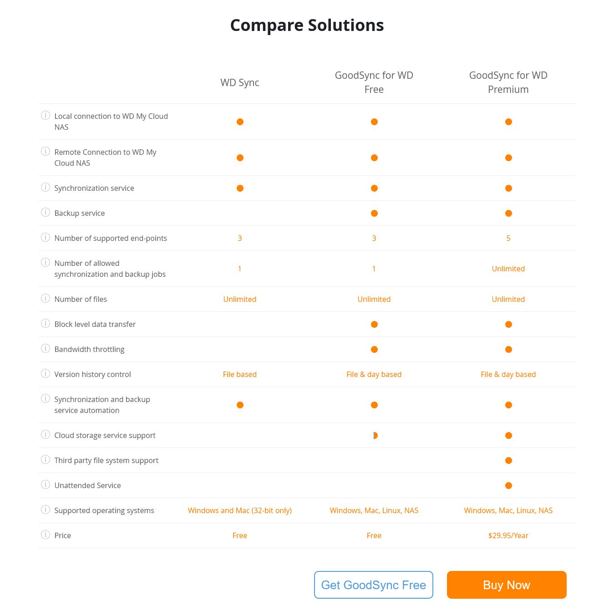Click info icon beside Synchronization service
The width and height of the screenshot is (614, 606).
tap(46, 187)
